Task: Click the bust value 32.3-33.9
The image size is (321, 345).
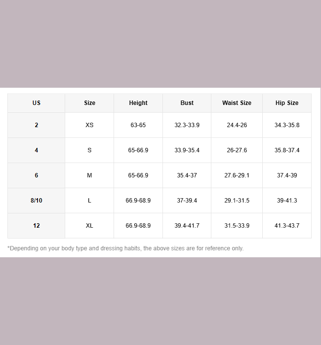Action: click(x=187, y=125)
